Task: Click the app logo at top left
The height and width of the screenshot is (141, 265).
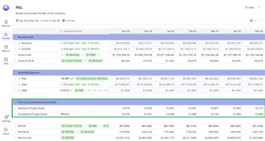Action: click(x=6, y=8)
